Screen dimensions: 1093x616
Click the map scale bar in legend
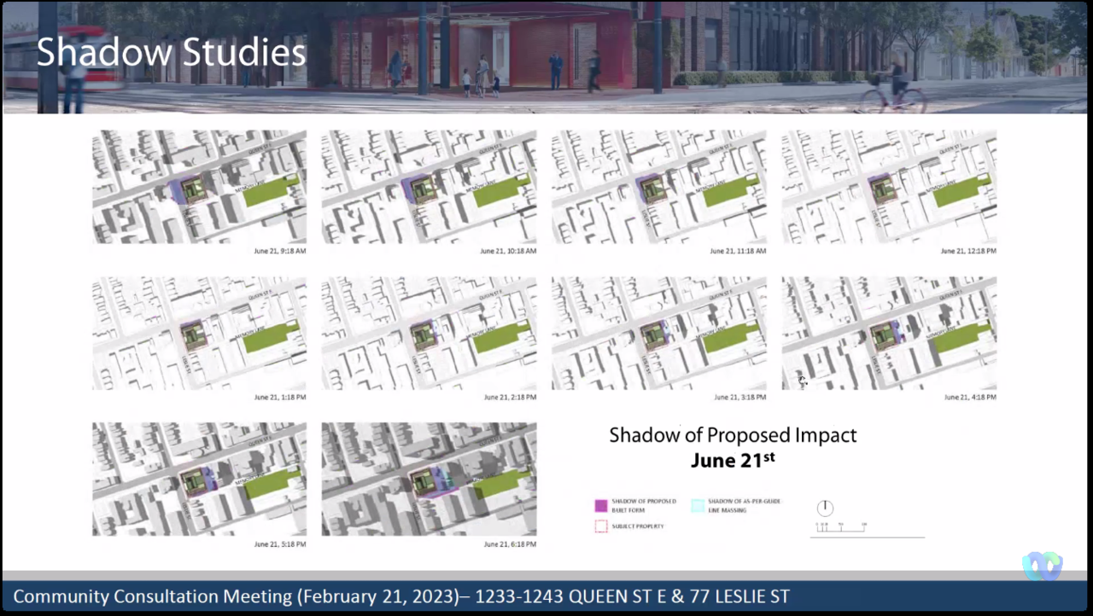[x=841, y=527]
